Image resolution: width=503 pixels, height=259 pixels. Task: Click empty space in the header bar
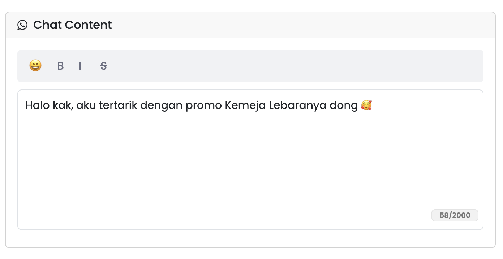pos(289,25)
